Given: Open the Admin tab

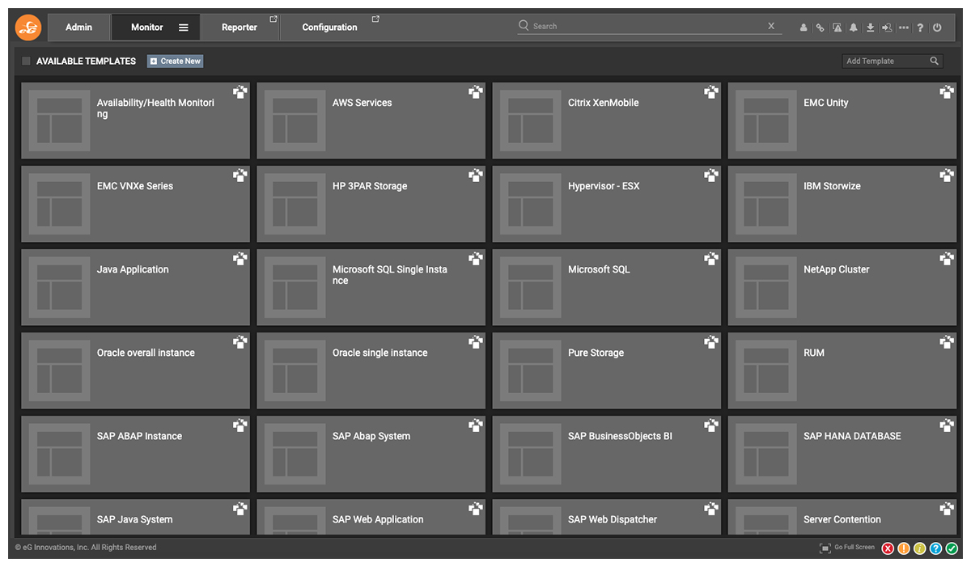Looking at the screenshot, I should point(78,28).
